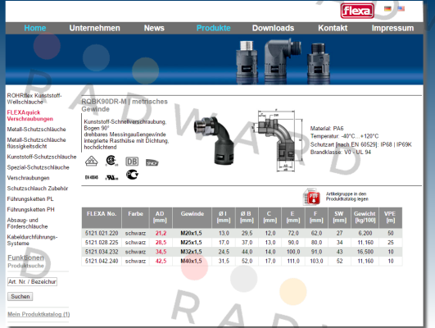Click the VPE [m] column header
This screenshot has height=328, width=435.
390,217
